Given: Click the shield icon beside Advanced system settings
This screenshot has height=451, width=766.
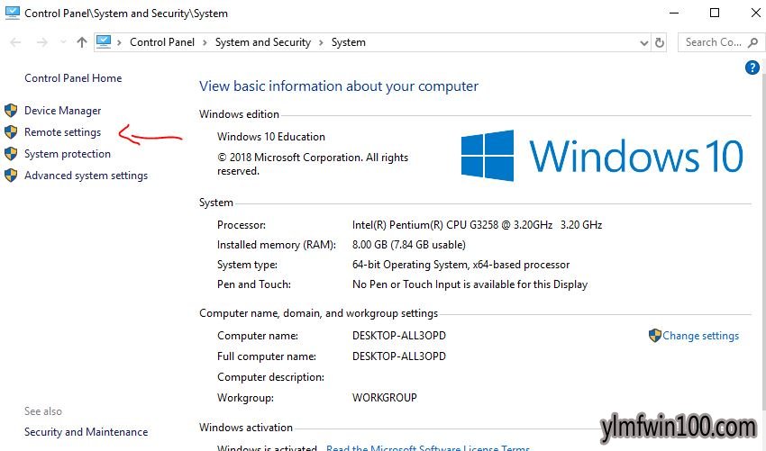Looking at the screenshot, I should click(11, 175).
